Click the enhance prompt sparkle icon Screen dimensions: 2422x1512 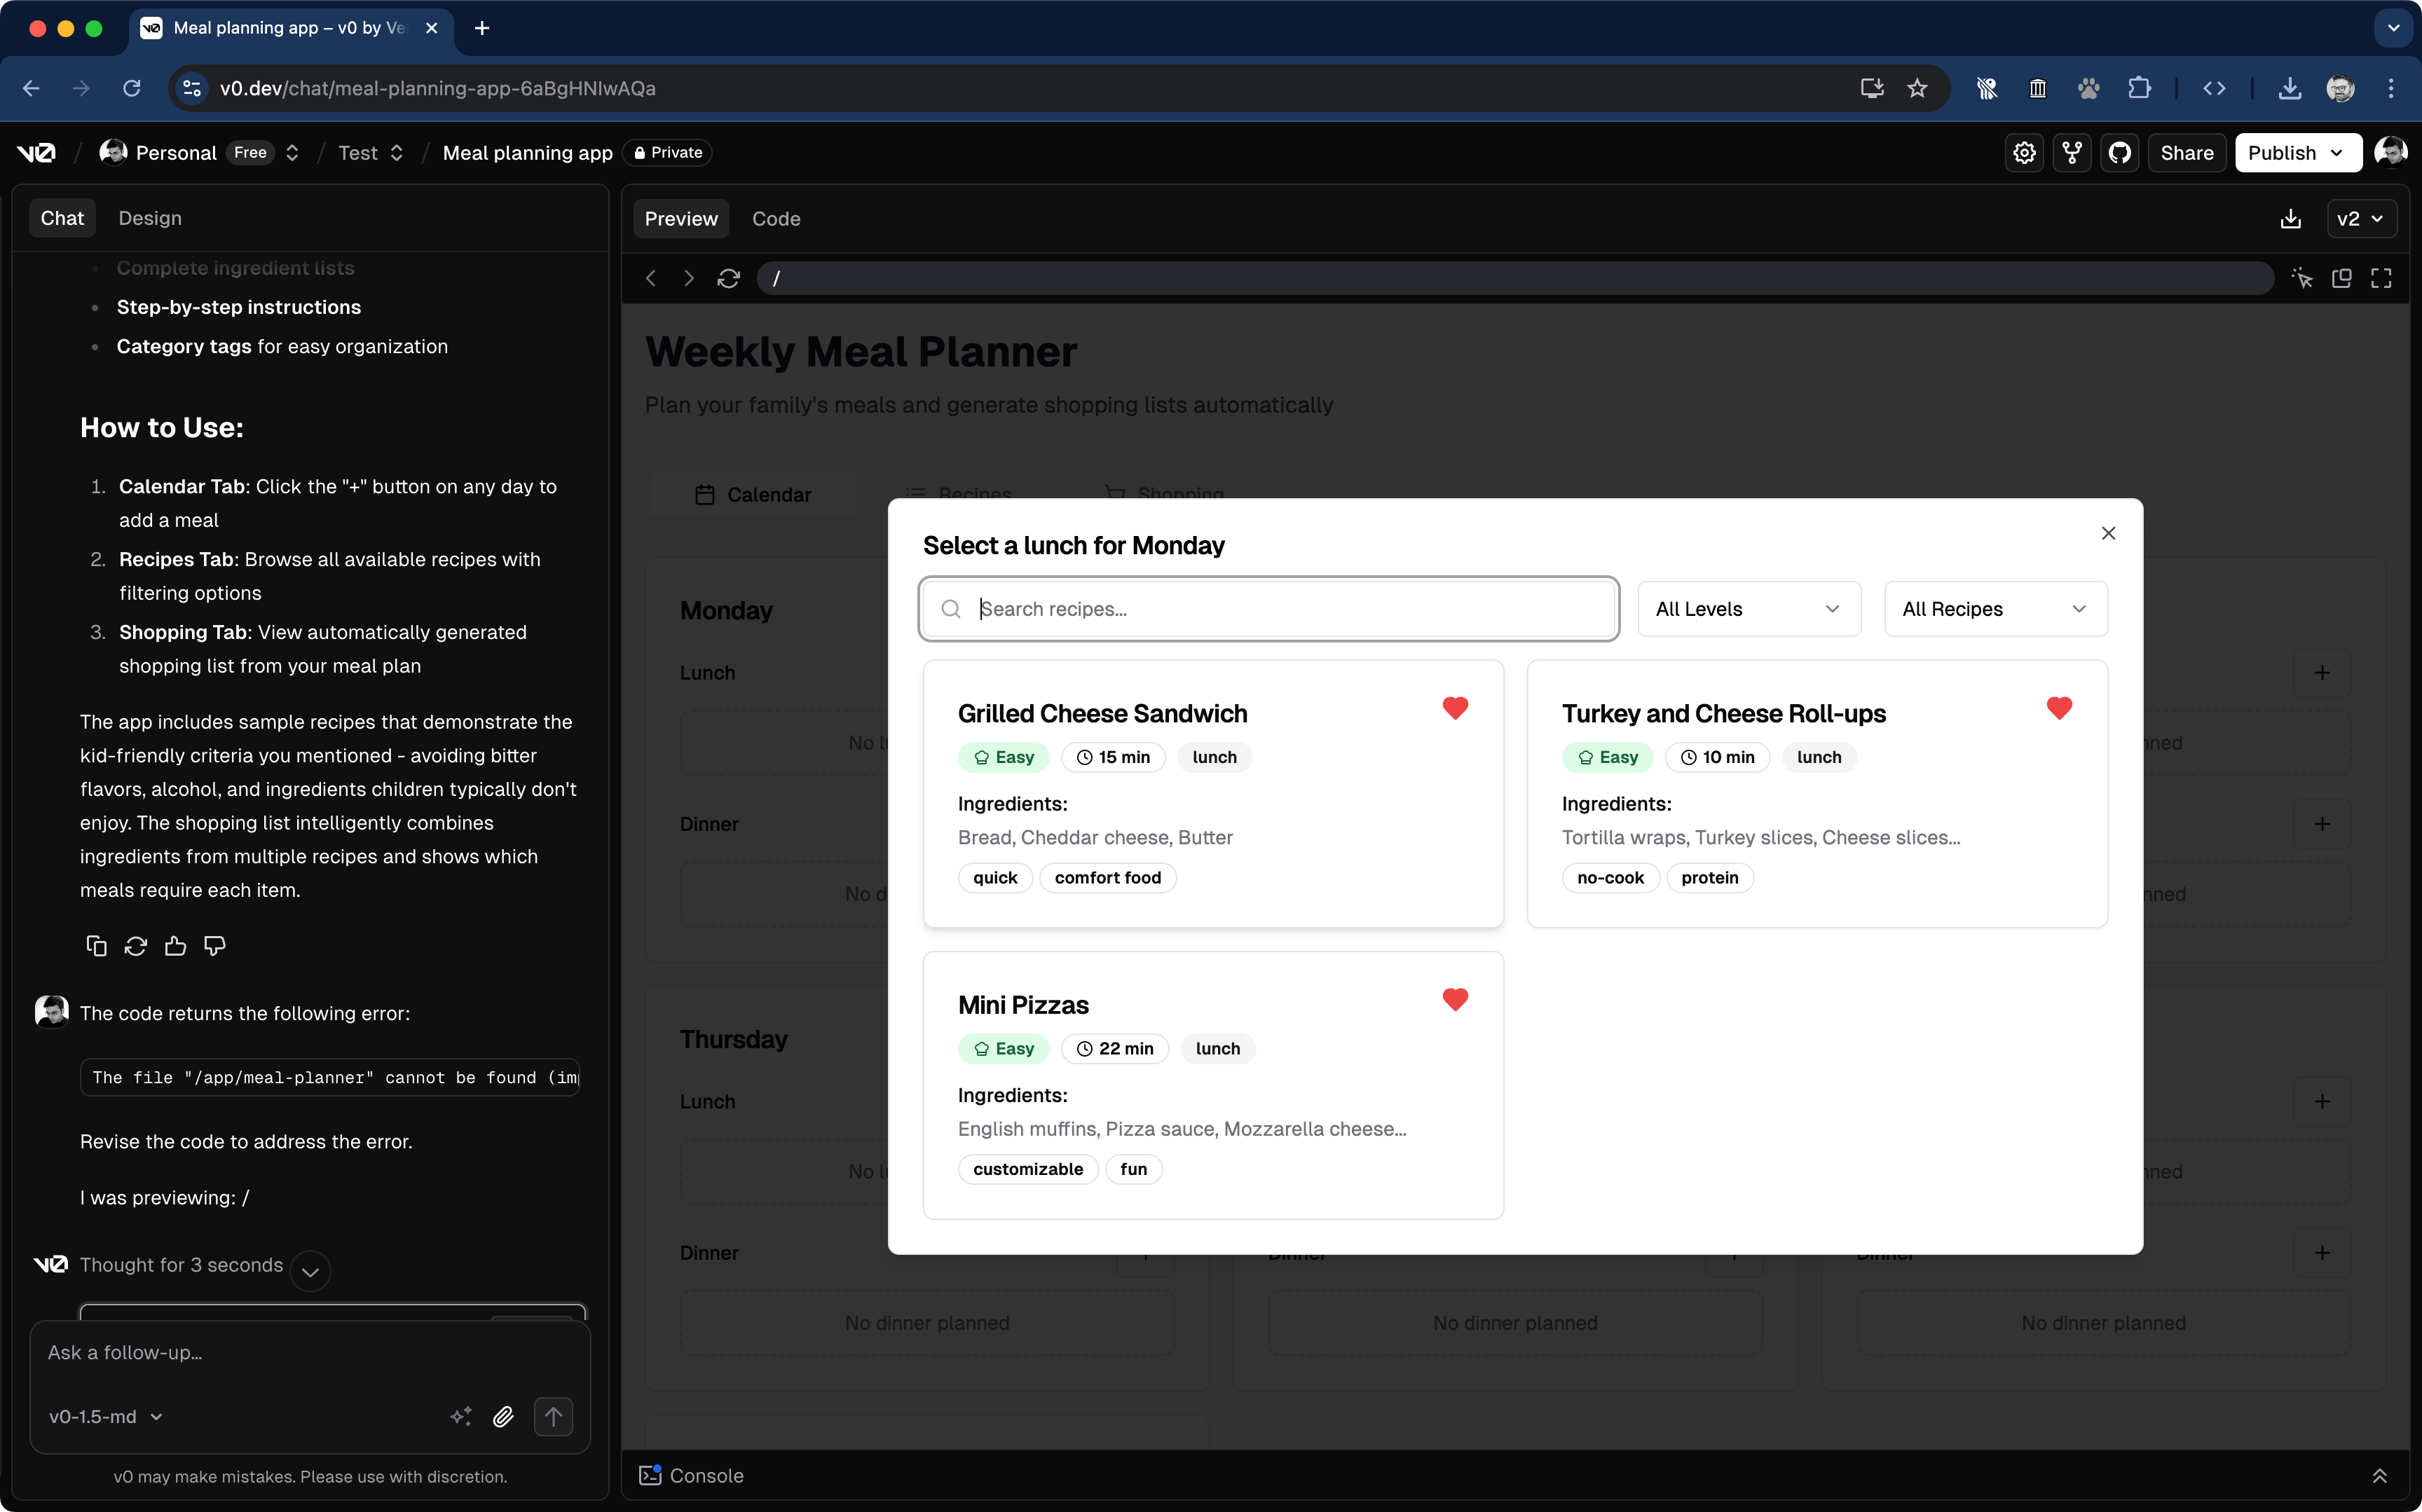[460, 1416]
